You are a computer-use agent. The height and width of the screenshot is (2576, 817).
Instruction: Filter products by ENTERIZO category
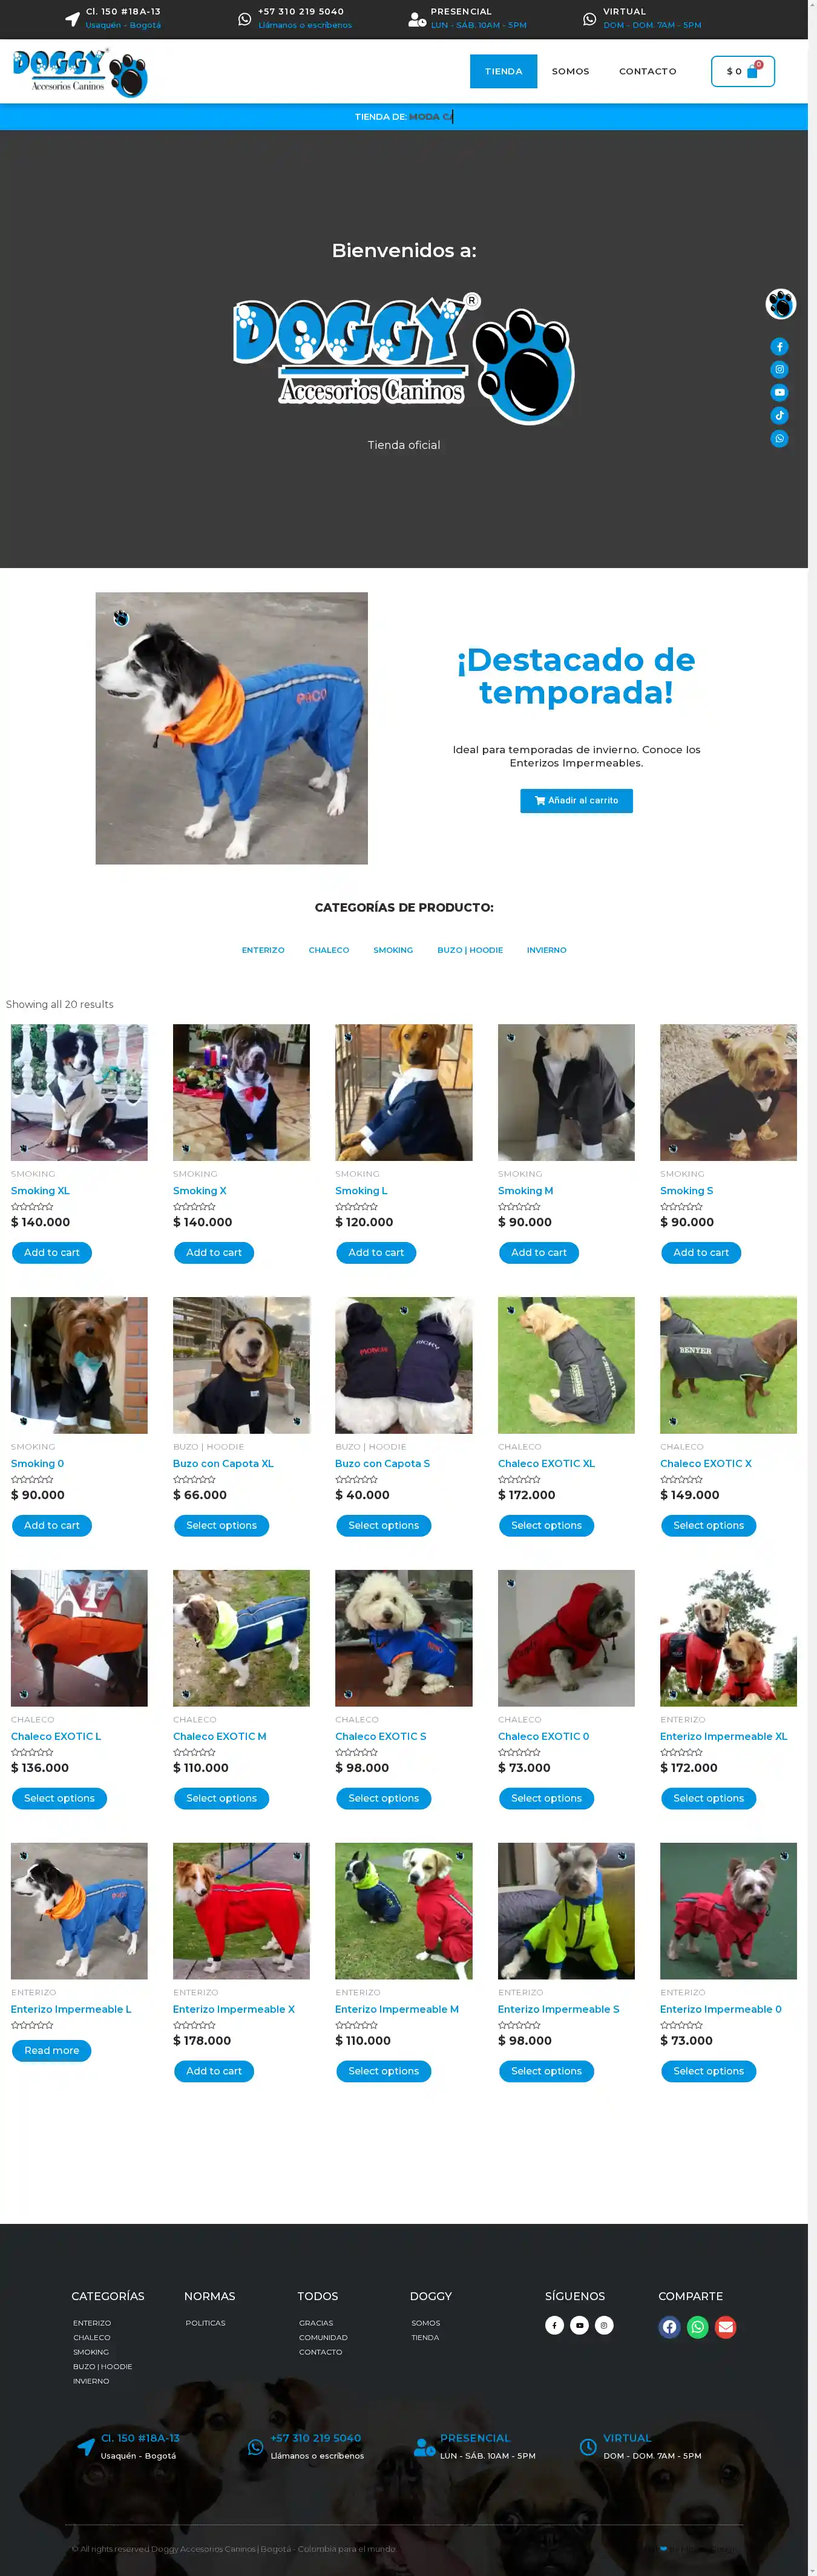tap(263, 950)
